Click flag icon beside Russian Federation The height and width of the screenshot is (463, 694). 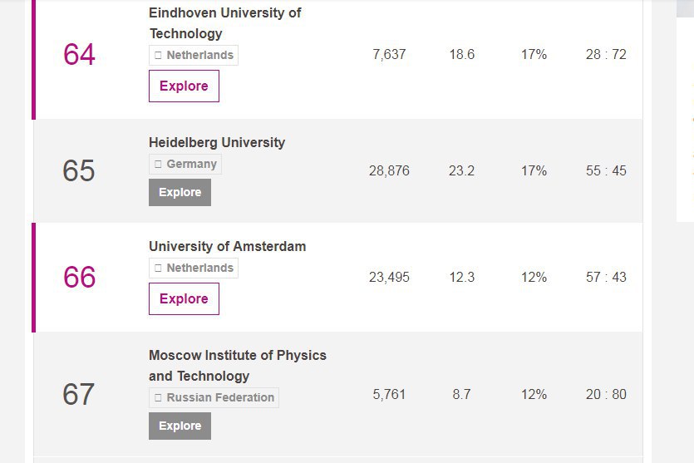(158, 397)
